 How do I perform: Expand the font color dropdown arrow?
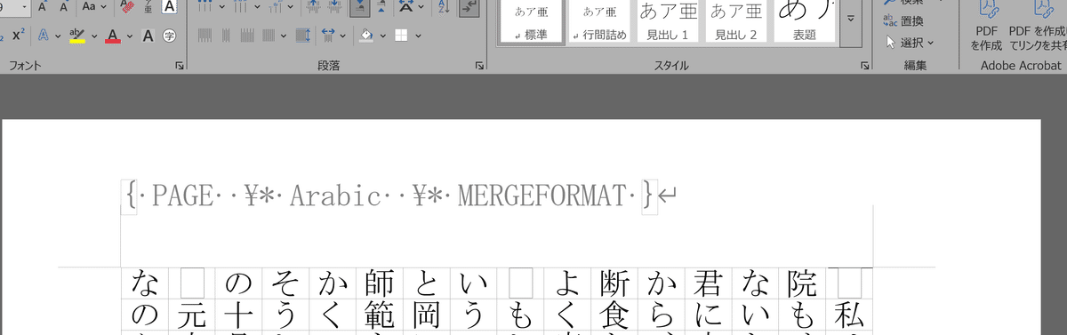pos(129,36)
